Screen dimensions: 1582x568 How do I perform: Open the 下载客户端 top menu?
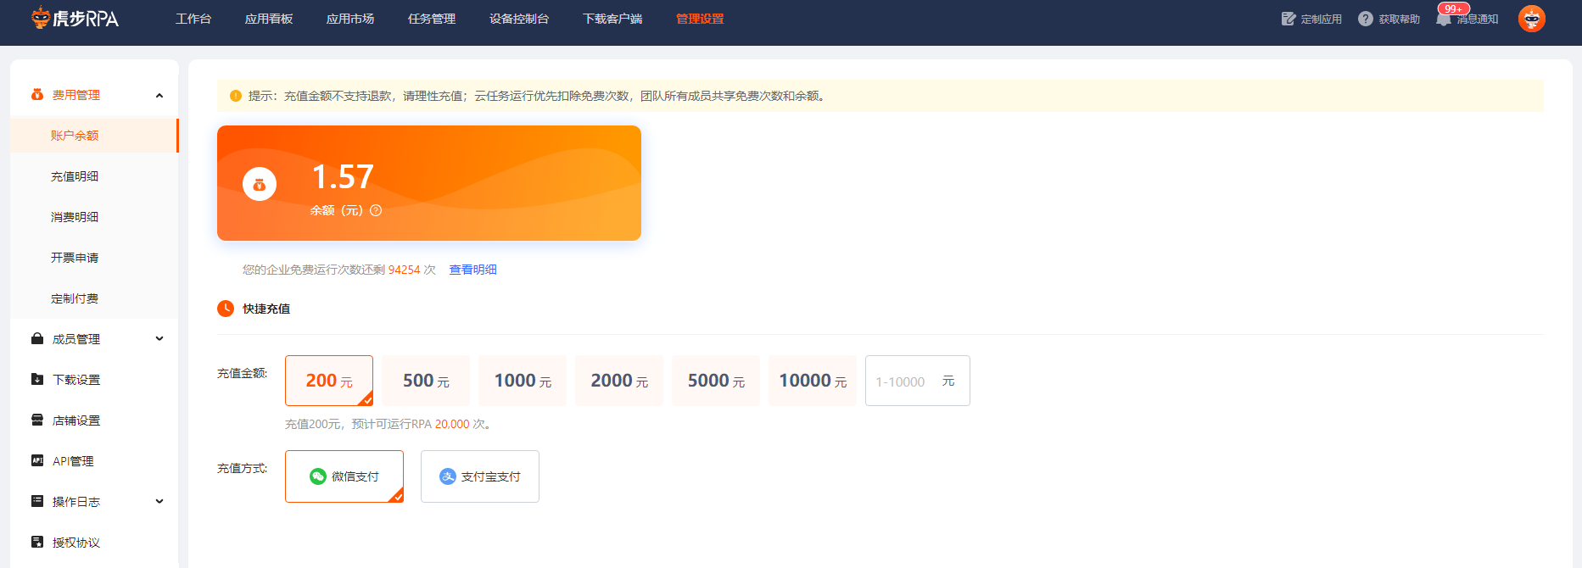click(x=612, y=19)
